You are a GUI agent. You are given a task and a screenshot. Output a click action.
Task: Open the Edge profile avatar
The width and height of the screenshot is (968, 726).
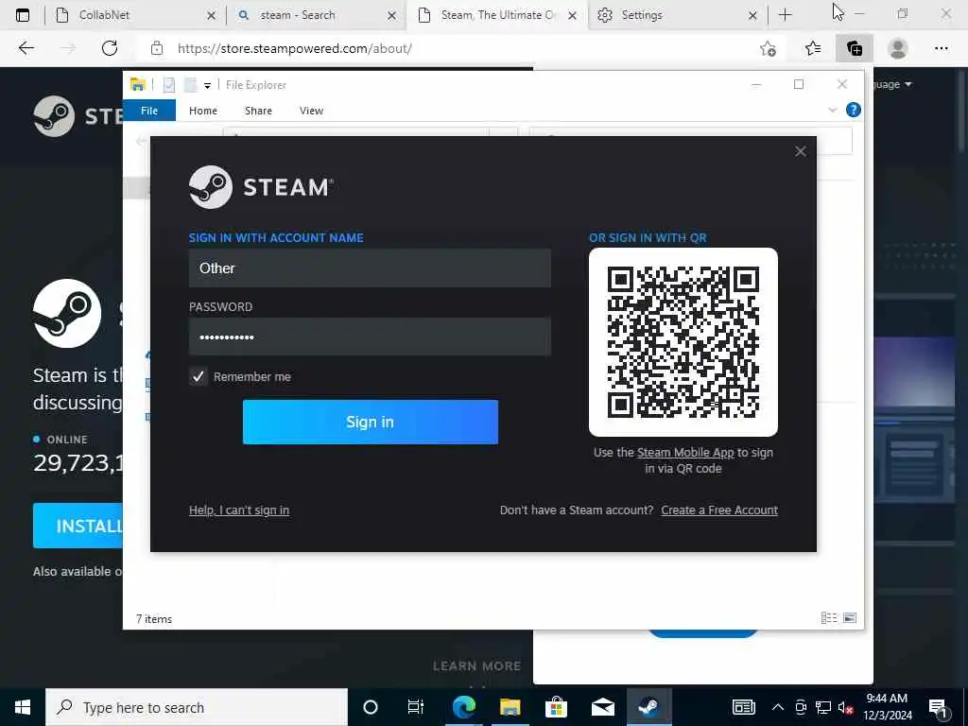point(898,48)
